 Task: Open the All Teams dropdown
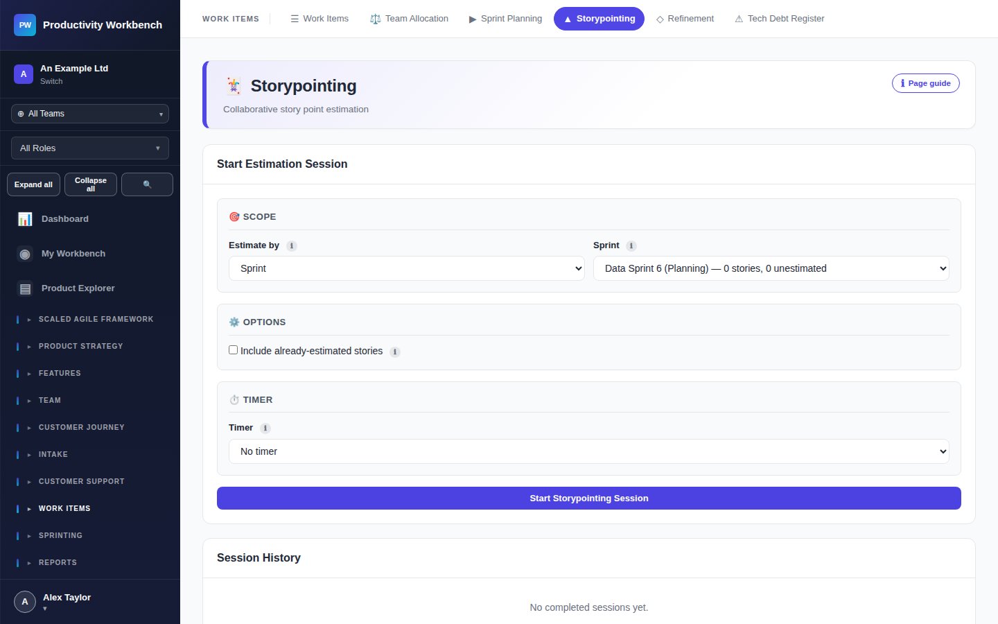[x=90, y=114]
